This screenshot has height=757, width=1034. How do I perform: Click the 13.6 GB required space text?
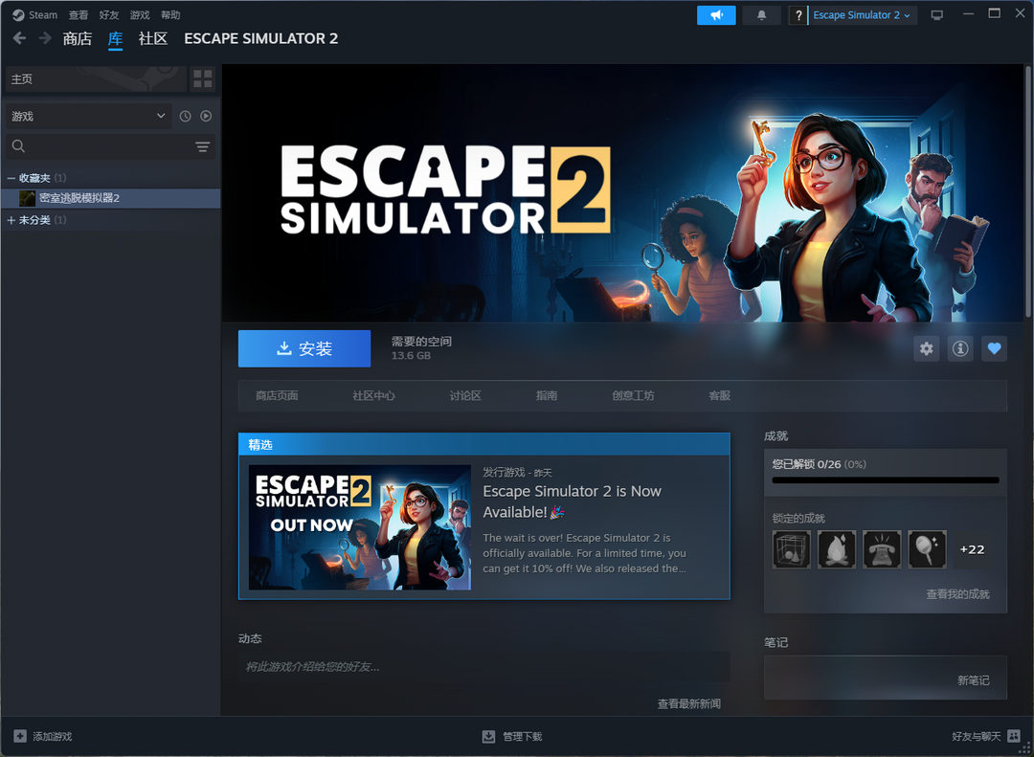[x=411, y=356]
